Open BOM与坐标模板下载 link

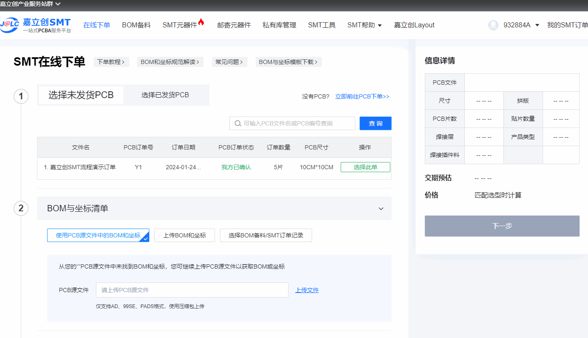pyautogui.click(x=289, y=62)
